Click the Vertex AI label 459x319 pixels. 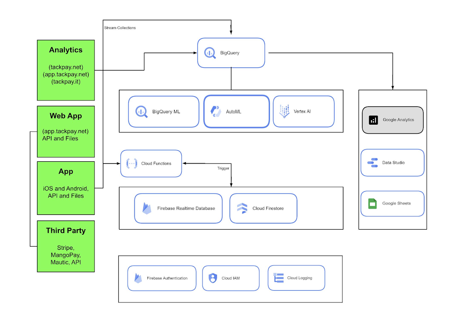pos(302,111)
